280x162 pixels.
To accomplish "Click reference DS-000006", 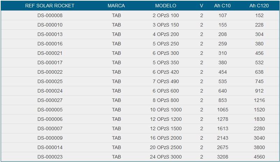I will pos(50,119).
